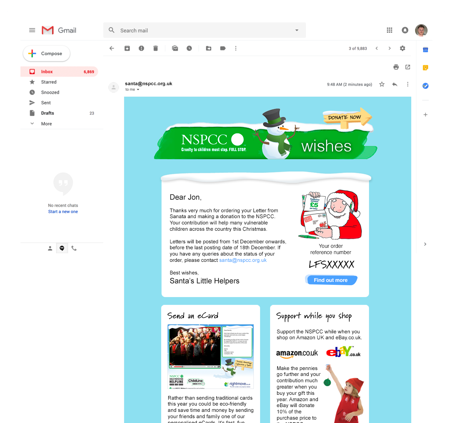
Task: Open the Inbox folder
Action: click(x=59, y=71)
